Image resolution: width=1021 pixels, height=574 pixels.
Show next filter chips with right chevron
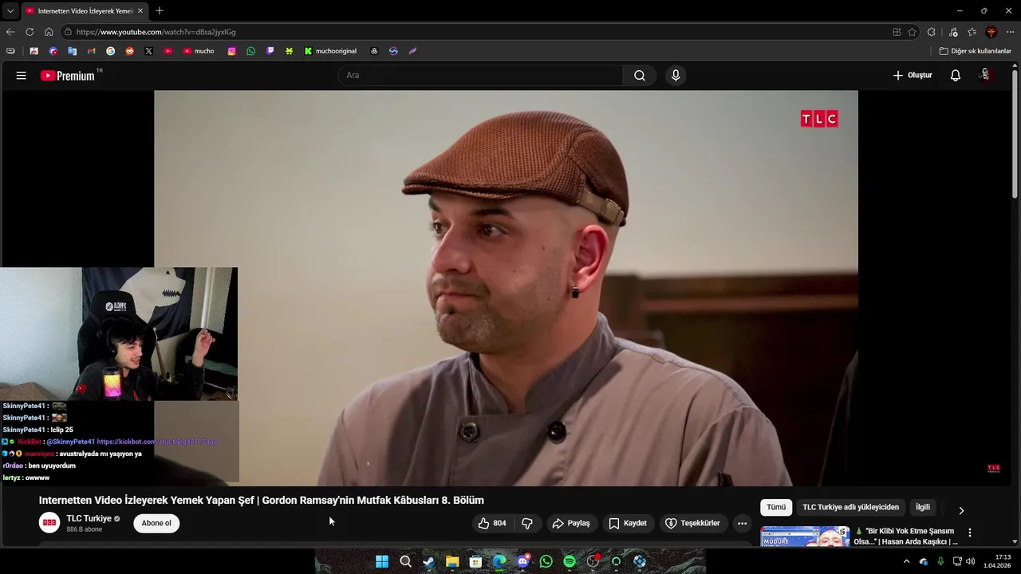pyautogui.click(x=961, y=510)
